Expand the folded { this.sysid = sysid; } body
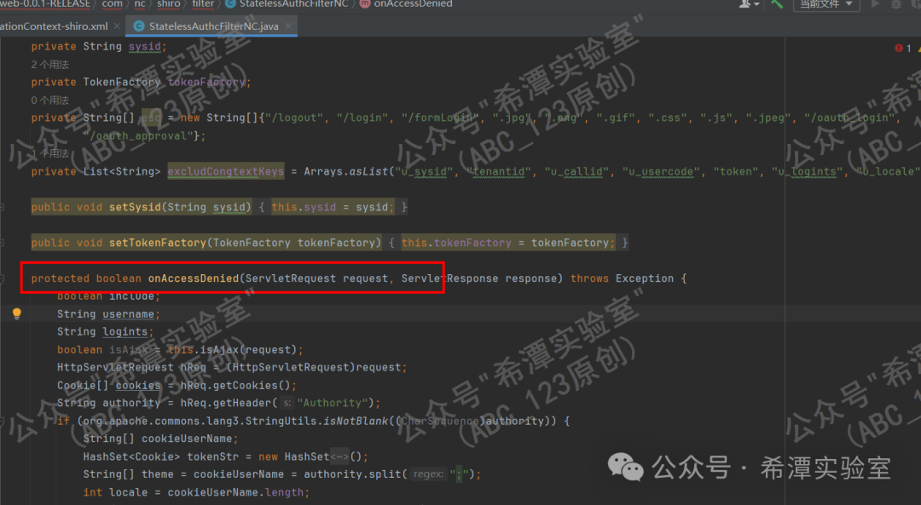The height and width of the screenshot is (505, 921). tap(333, 207)
